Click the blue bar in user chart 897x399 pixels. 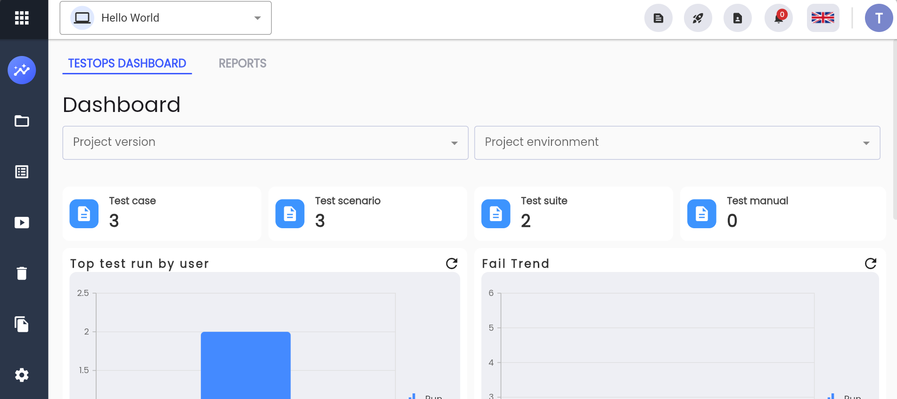tap(246, 365)
